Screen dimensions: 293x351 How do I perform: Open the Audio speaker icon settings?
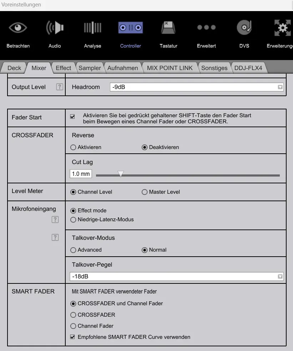[55, 28]
